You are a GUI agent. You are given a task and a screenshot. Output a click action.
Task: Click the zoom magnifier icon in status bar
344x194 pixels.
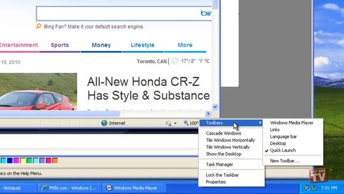pos(186,123)
